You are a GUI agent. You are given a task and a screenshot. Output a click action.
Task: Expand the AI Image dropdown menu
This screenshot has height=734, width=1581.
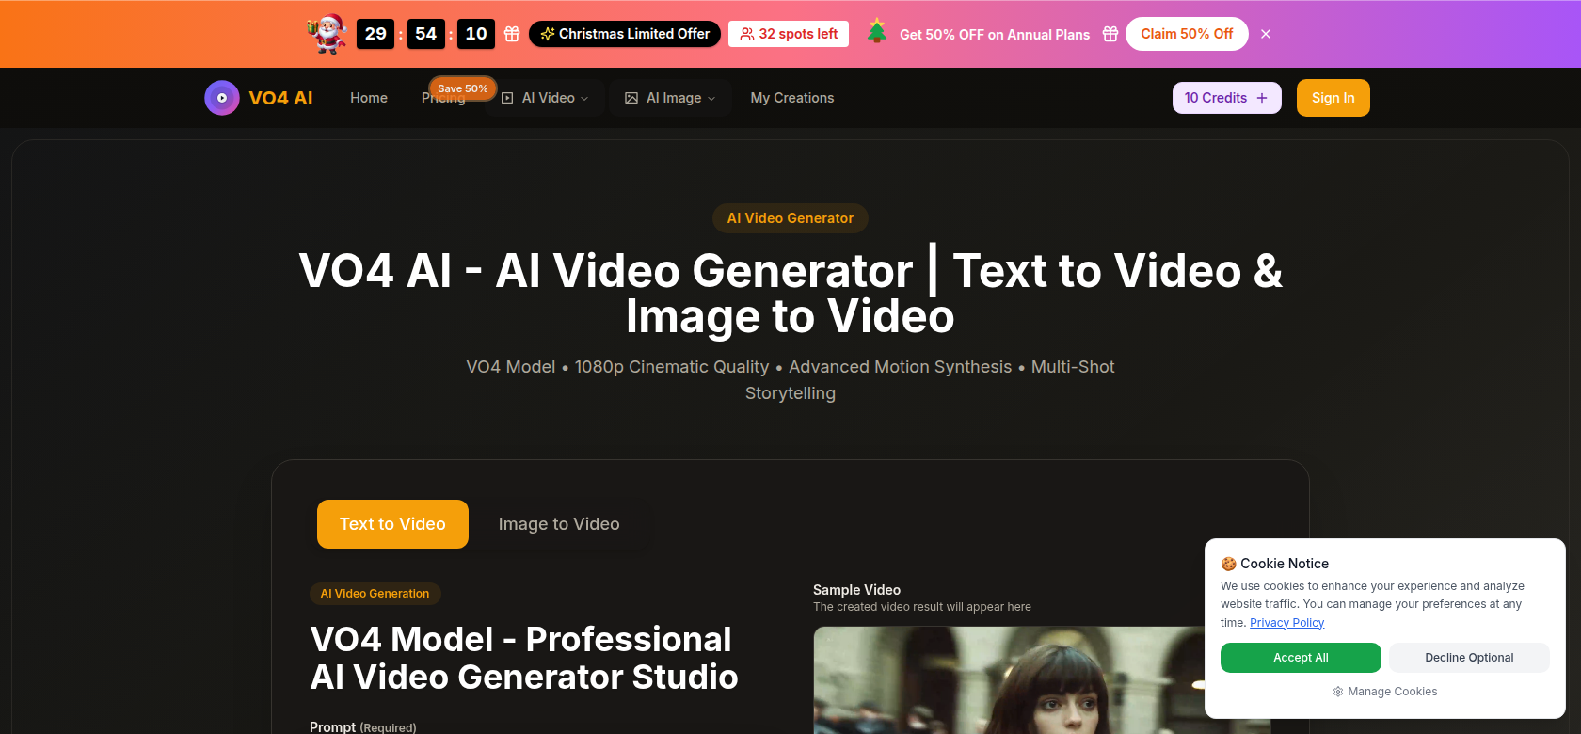(671, 98)
